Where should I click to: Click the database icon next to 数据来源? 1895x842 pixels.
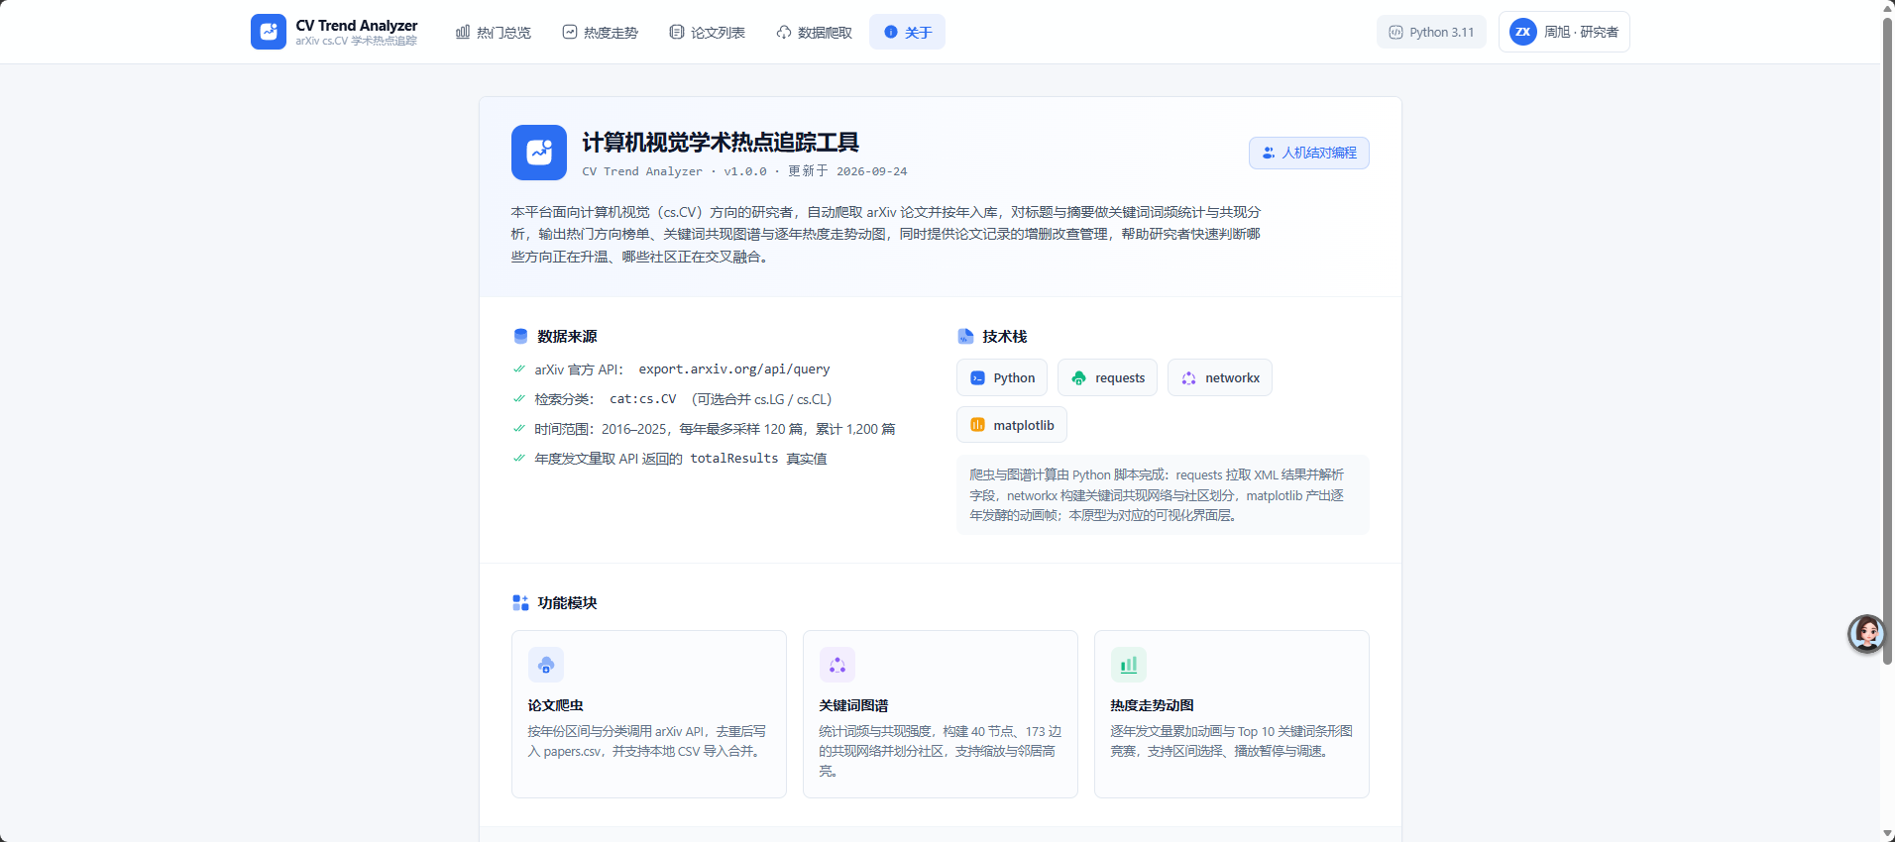[x=520, y=336]
